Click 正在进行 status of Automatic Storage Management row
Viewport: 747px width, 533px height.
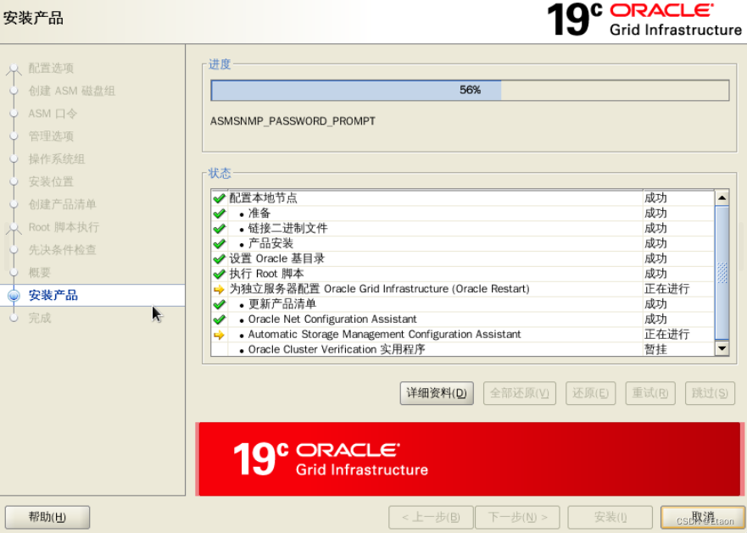666,335
